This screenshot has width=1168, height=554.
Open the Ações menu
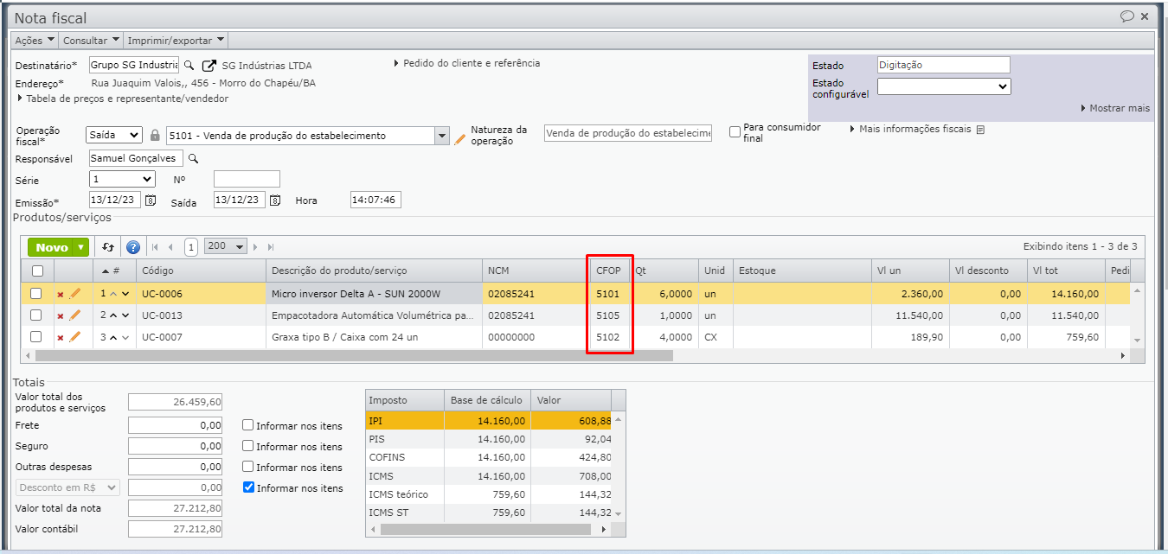[35, 41]
